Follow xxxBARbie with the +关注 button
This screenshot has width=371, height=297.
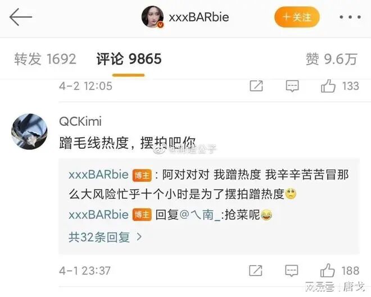[x=297, y=17]
